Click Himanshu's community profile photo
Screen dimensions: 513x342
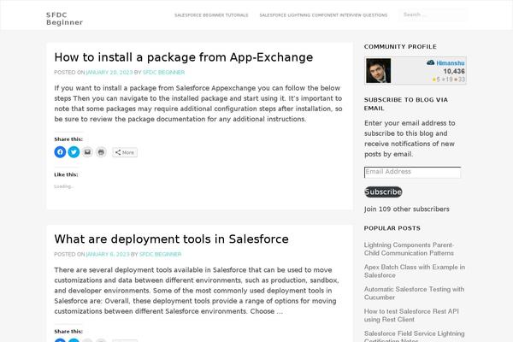click(378, 71)
